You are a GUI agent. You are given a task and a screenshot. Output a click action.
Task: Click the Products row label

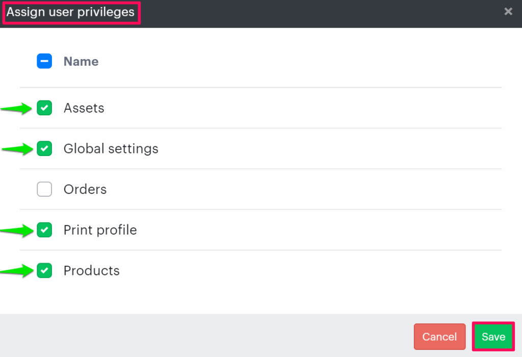click(x=91, y=271)
